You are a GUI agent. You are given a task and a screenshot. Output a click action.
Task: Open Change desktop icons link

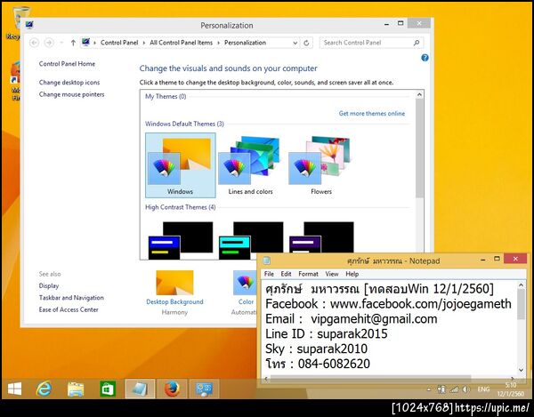(x=69, y=83)
